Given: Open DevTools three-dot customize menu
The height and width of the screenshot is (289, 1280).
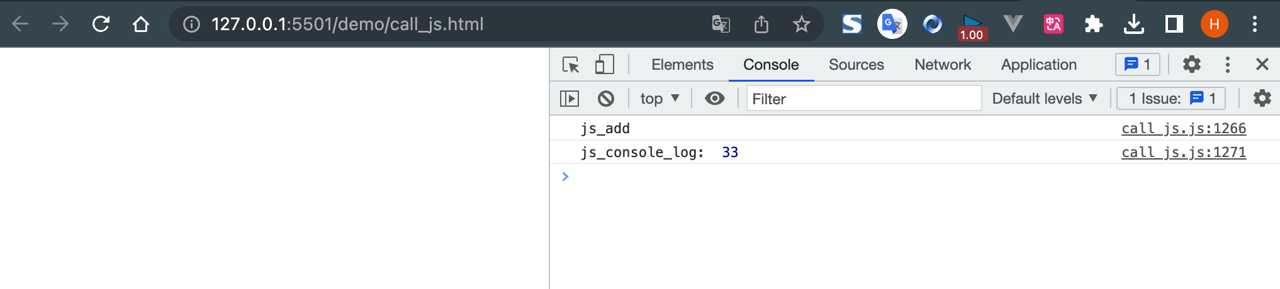Looking at the screenshot, I should coord(1227,64).
